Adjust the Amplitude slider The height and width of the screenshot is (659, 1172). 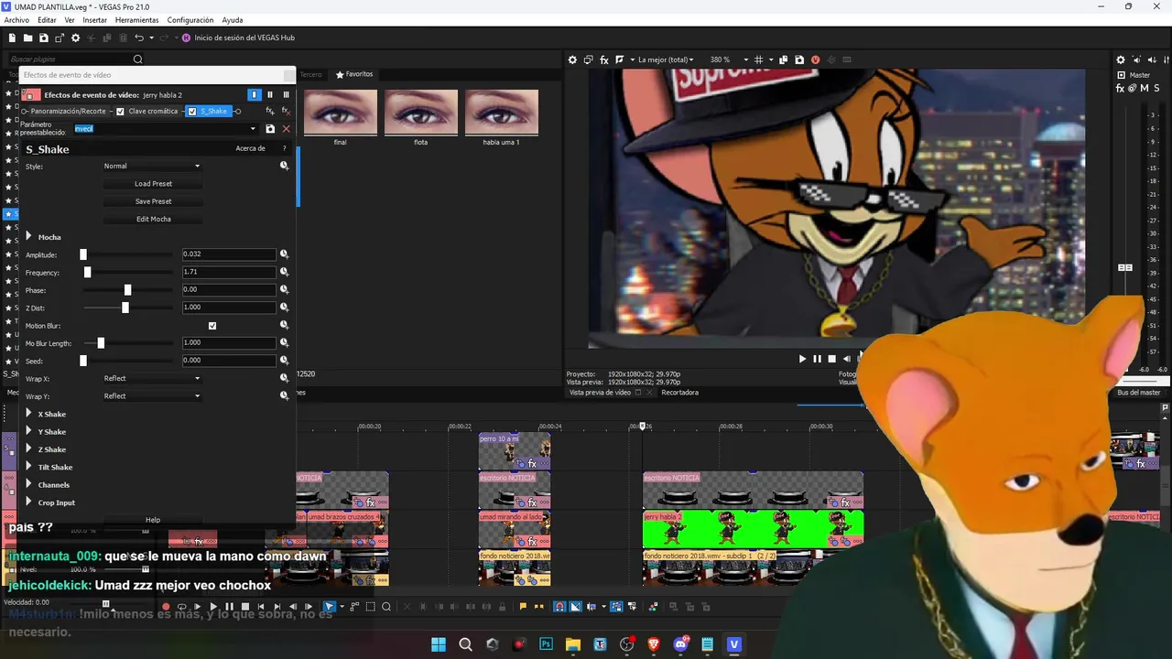point(83,254)
